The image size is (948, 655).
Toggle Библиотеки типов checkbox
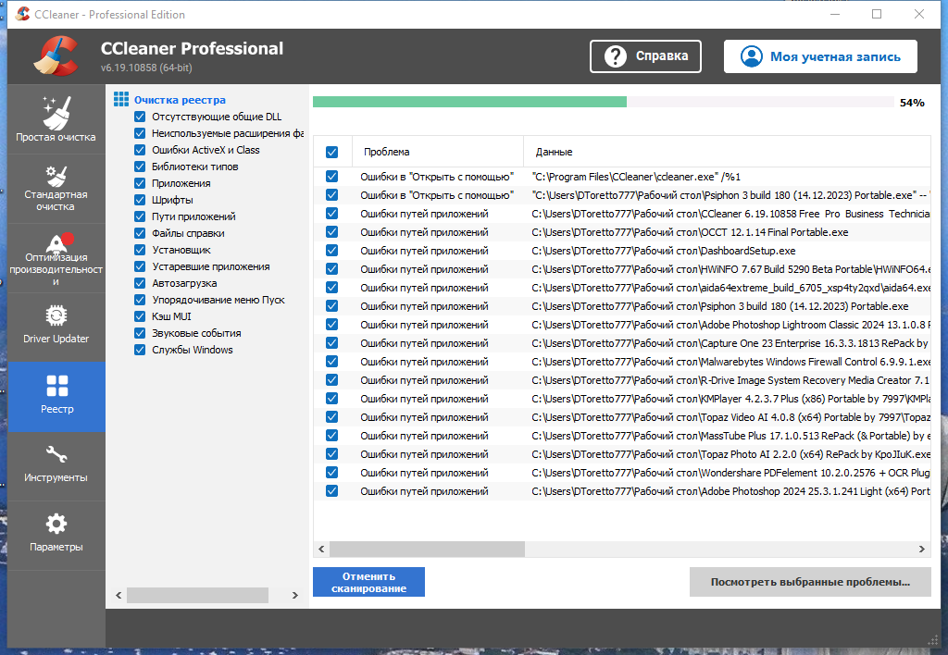(x=140, y=167)
